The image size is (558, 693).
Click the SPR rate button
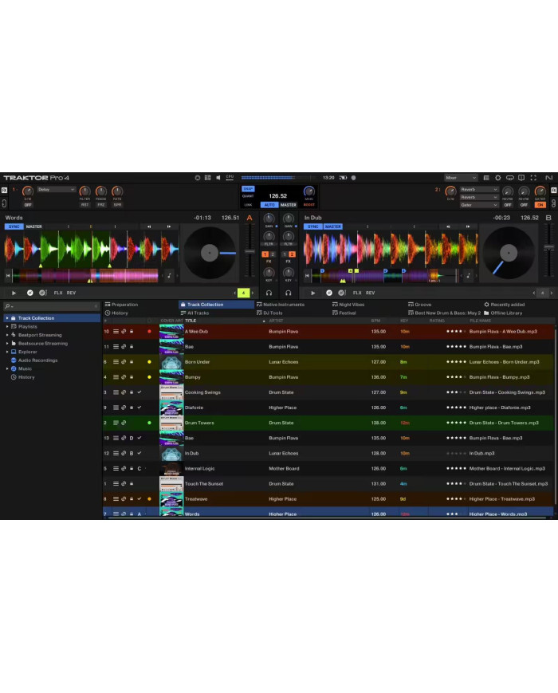point(117,205)
